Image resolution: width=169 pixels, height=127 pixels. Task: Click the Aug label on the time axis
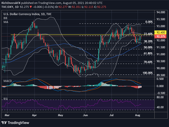(138, 115)
